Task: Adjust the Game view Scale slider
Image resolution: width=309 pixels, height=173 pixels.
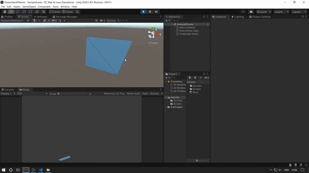Action: tap(73, 94)
